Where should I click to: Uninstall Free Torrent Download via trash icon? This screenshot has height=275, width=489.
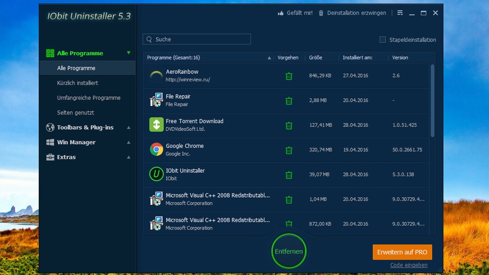289,125
